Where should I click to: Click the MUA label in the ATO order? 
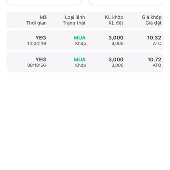click(80, 59)
